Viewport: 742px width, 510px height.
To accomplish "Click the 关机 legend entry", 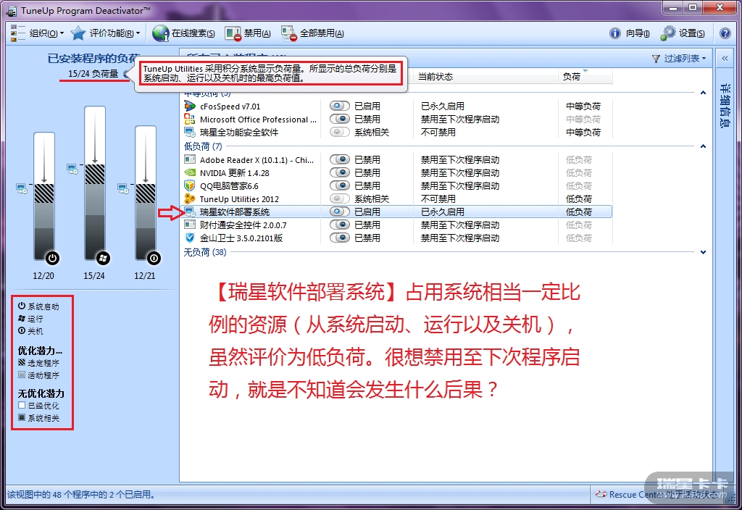I will [x=30, y=331].
